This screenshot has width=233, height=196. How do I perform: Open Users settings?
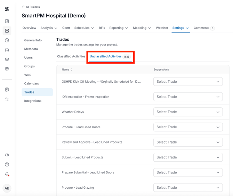click(29, 58)
